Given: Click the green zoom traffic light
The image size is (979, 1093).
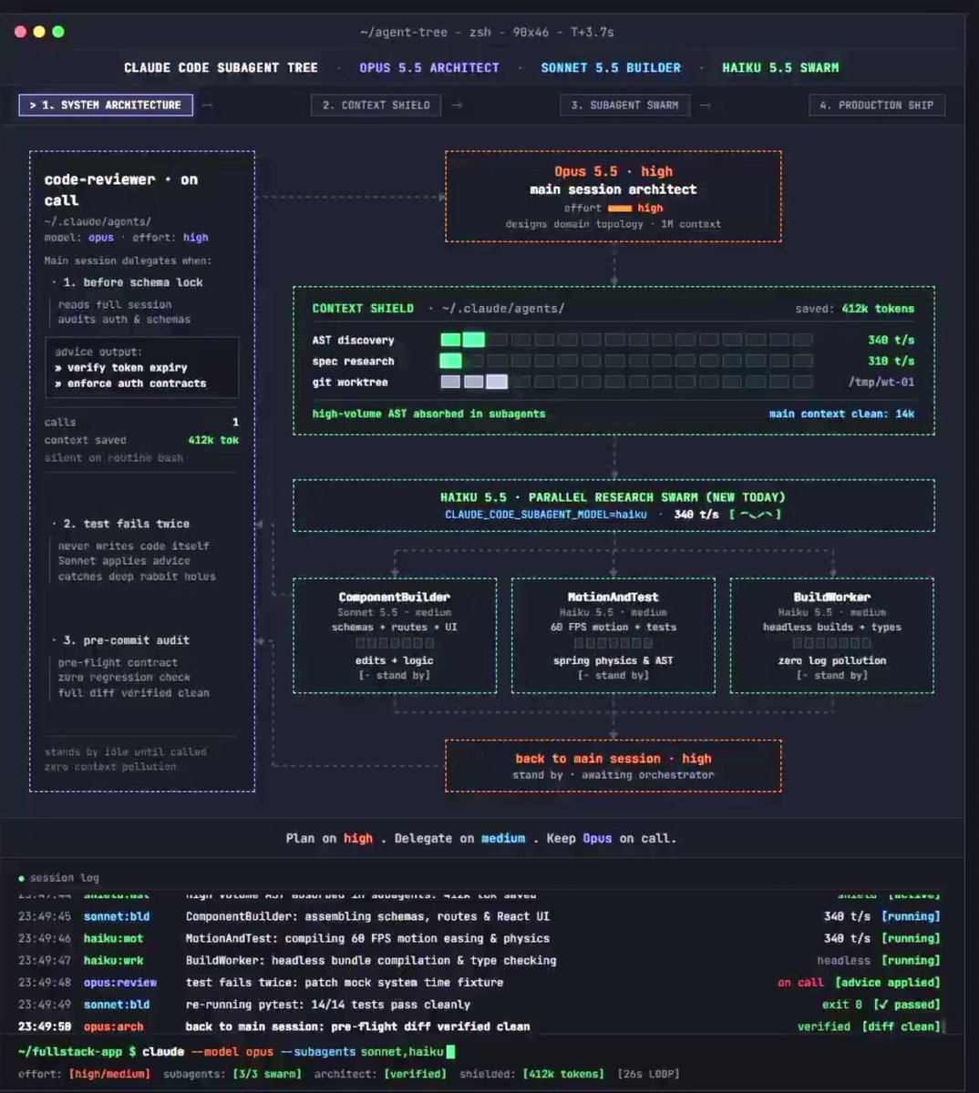Looking at the screenshot, I should point(58,32).
